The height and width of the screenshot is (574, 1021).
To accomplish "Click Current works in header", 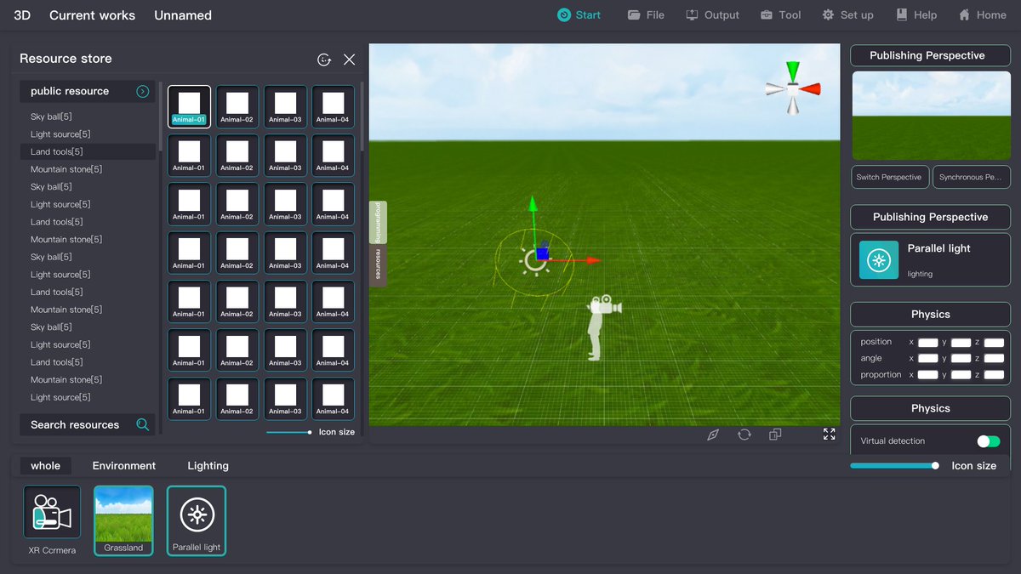I will [92, 15].
